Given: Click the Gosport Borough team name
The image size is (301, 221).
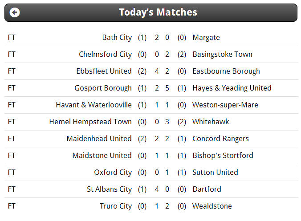Looking at the screenshot, I should pyautogui.click(x=103, y=88).
